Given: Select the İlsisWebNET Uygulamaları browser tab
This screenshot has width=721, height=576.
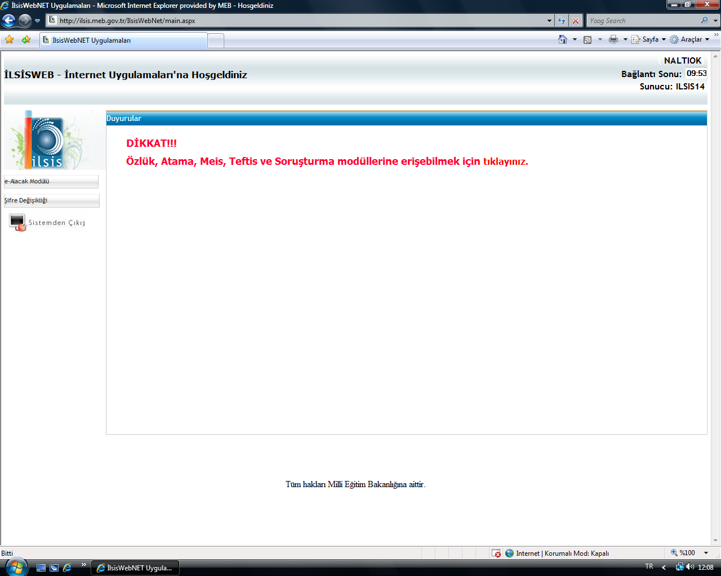Looking at the screenshot, I should coord(123,40).
